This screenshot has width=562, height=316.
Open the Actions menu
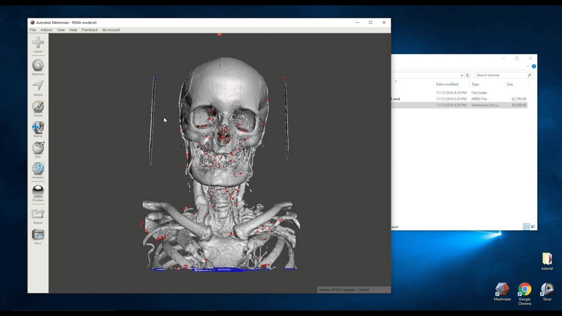pos(46,30)
